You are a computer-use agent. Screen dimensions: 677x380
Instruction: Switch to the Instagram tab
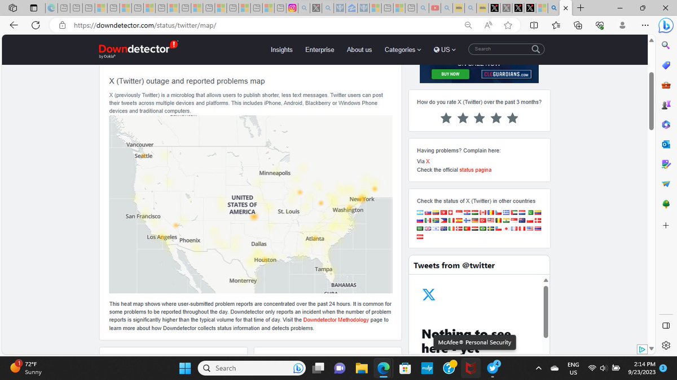[292, 8]
